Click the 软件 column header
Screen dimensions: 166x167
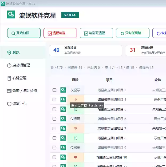(158, 80)
